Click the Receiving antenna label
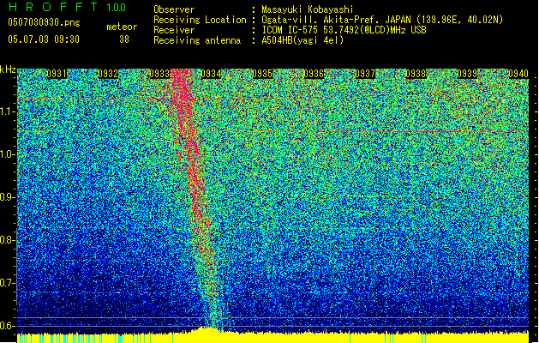 click(x=197, y=40)
